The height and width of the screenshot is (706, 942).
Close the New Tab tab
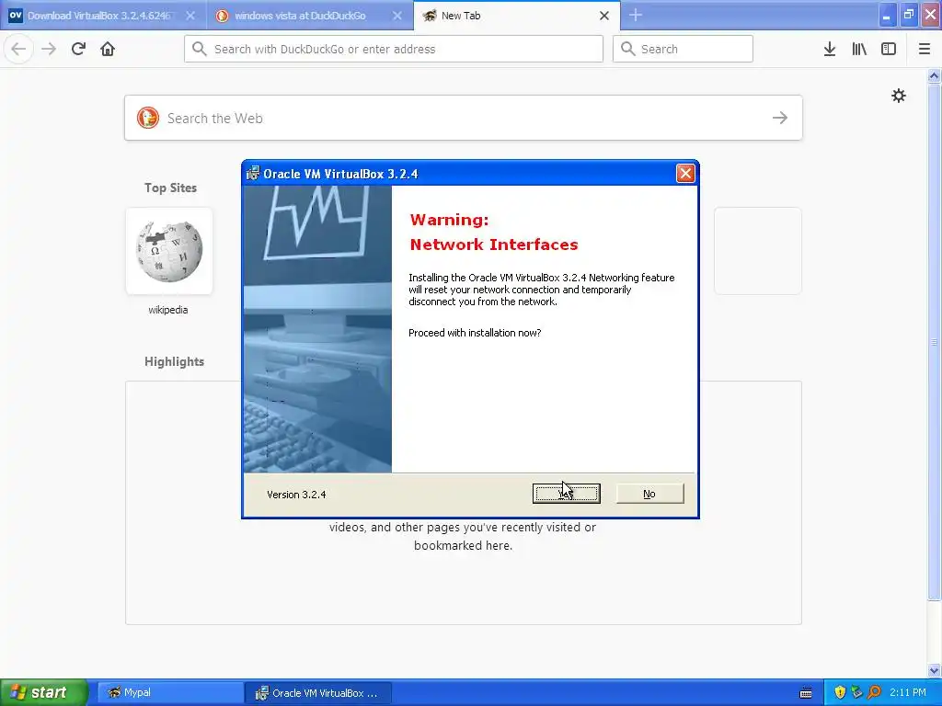pos(604,16)
